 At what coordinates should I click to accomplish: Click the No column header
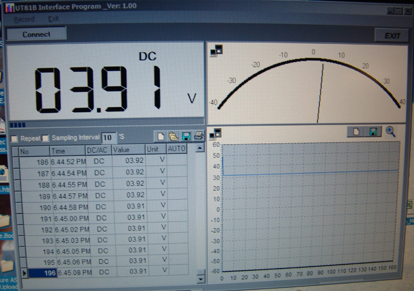coord(34,151)
